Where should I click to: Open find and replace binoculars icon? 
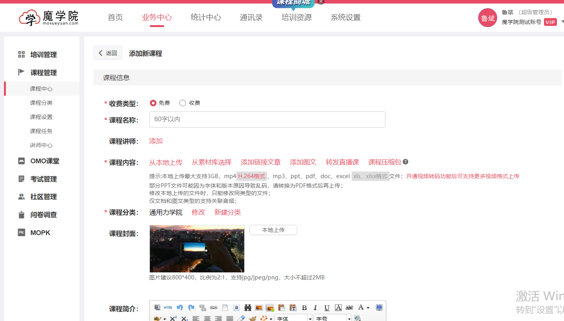pyautogui.click(x=248, y=308)
